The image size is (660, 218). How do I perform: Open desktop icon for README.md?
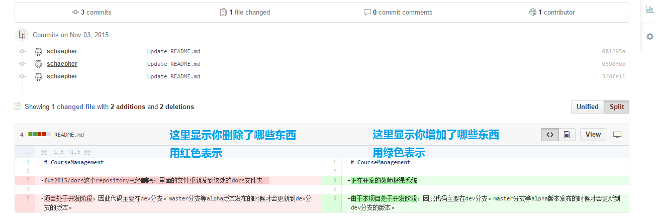pos(618,135)
